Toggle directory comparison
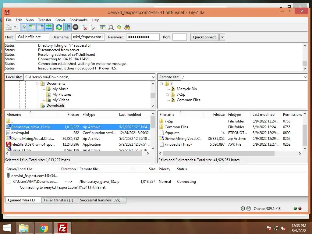Image resolution: width=312 pixels, height=234 pixels. (x=111, y=27)
